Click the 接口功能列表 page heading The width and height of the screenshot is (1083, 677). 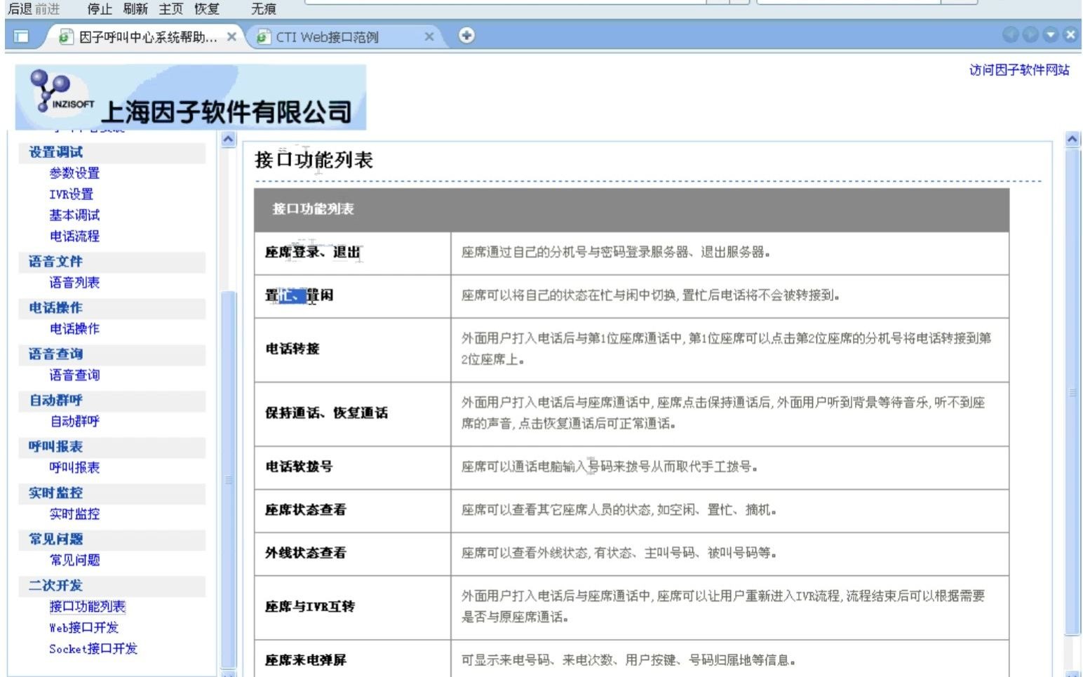click(314, 161)
